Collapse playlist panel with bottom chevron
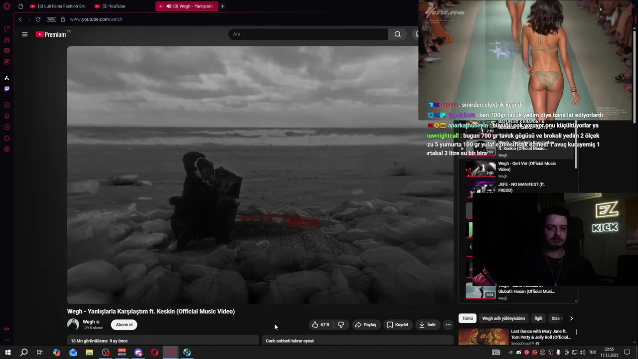 point(576,301)
